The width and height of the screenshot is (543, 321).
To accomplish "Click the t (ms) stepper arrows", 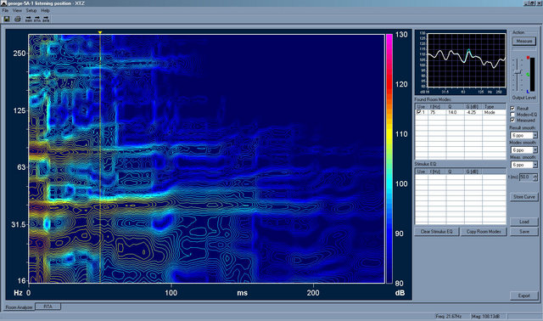I will 535,177.
